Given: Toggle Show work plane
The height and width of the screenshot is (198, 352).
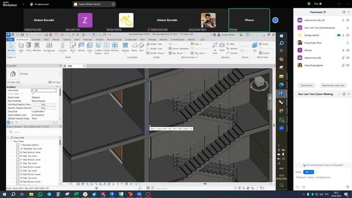Looking at the screenshot, I should 264,44.
